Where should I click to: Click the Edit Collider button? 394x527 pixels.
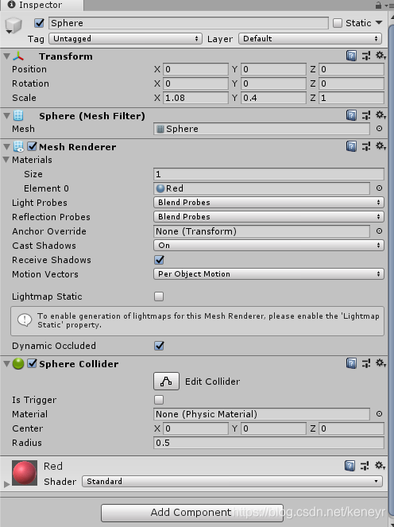pyautogui.click(x=166, y=381)
